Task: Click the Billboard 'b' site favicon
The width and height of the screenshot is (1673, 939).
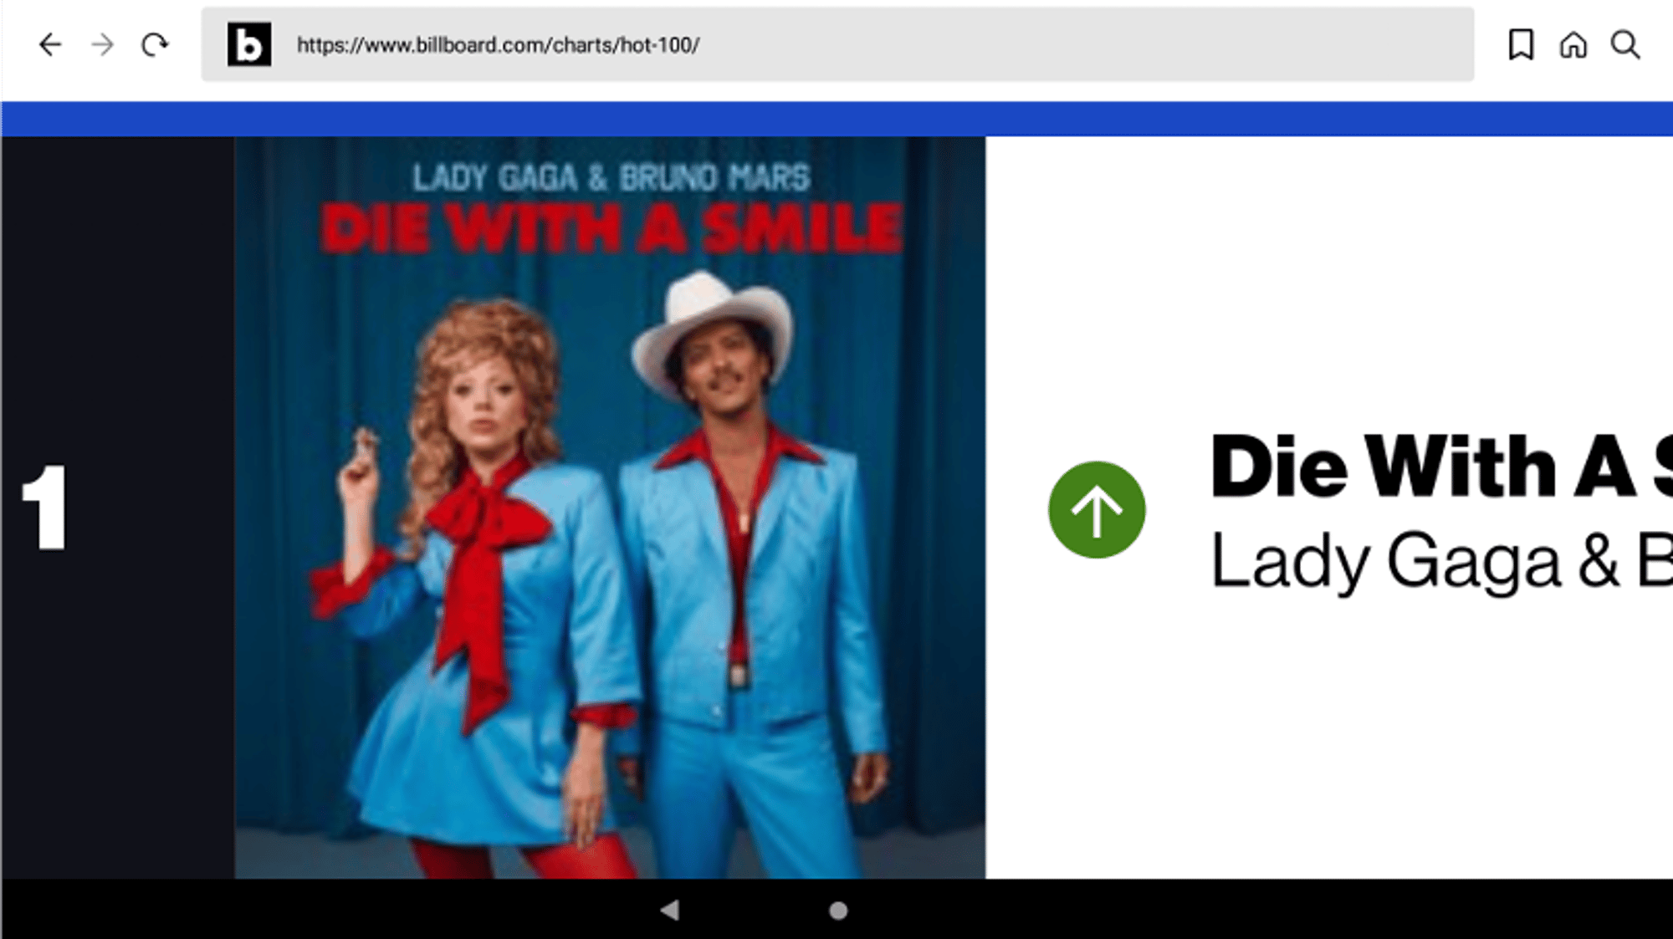Action: point(249,45)
